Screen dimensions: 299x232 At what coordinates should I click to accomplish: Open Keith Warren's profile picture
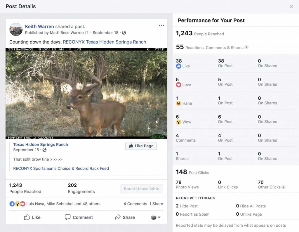click(x=16, y=30)
